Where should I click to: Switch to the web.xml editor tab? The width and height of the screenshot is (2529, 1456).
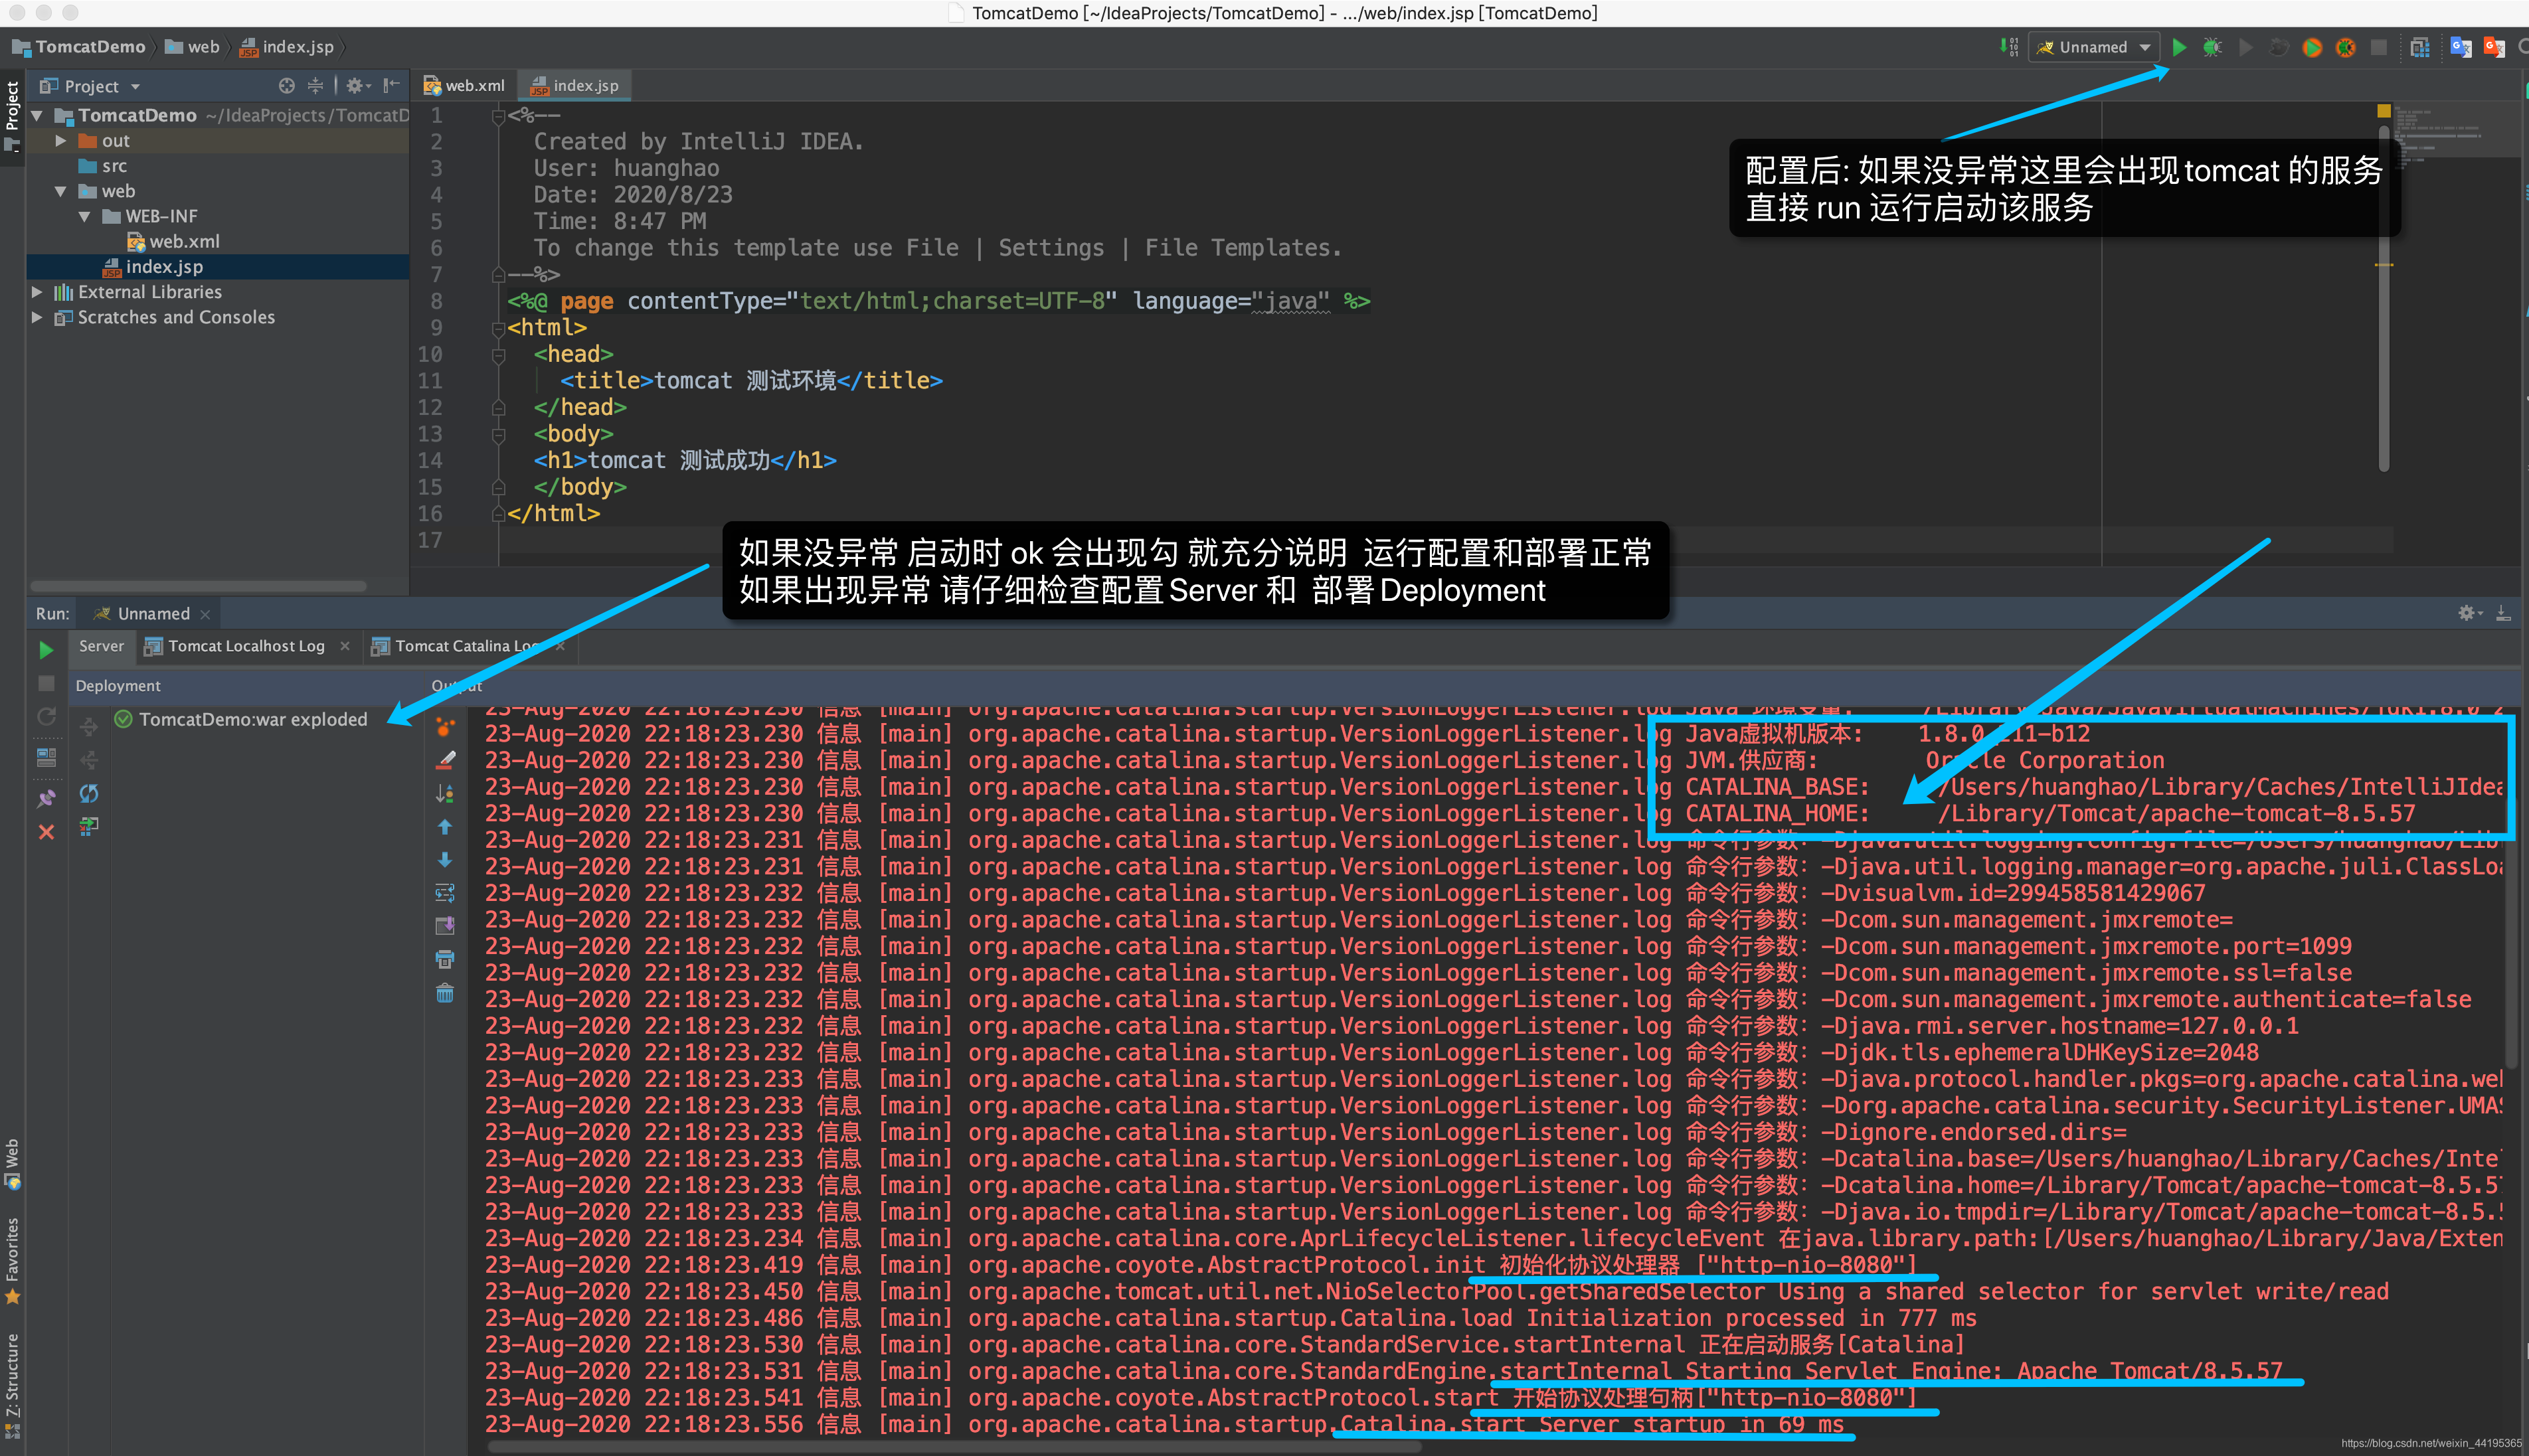(x=465, y=86)
